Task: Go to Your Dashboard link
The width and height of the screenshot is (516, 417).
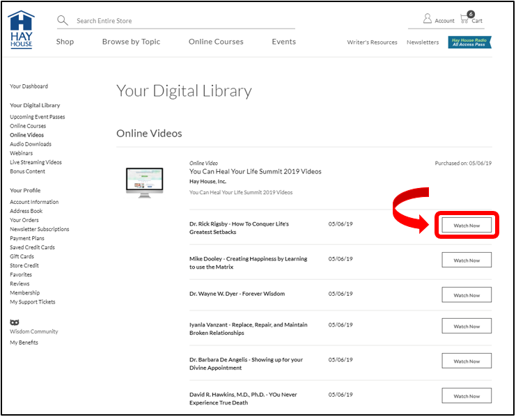Action: tap(29, 86)
